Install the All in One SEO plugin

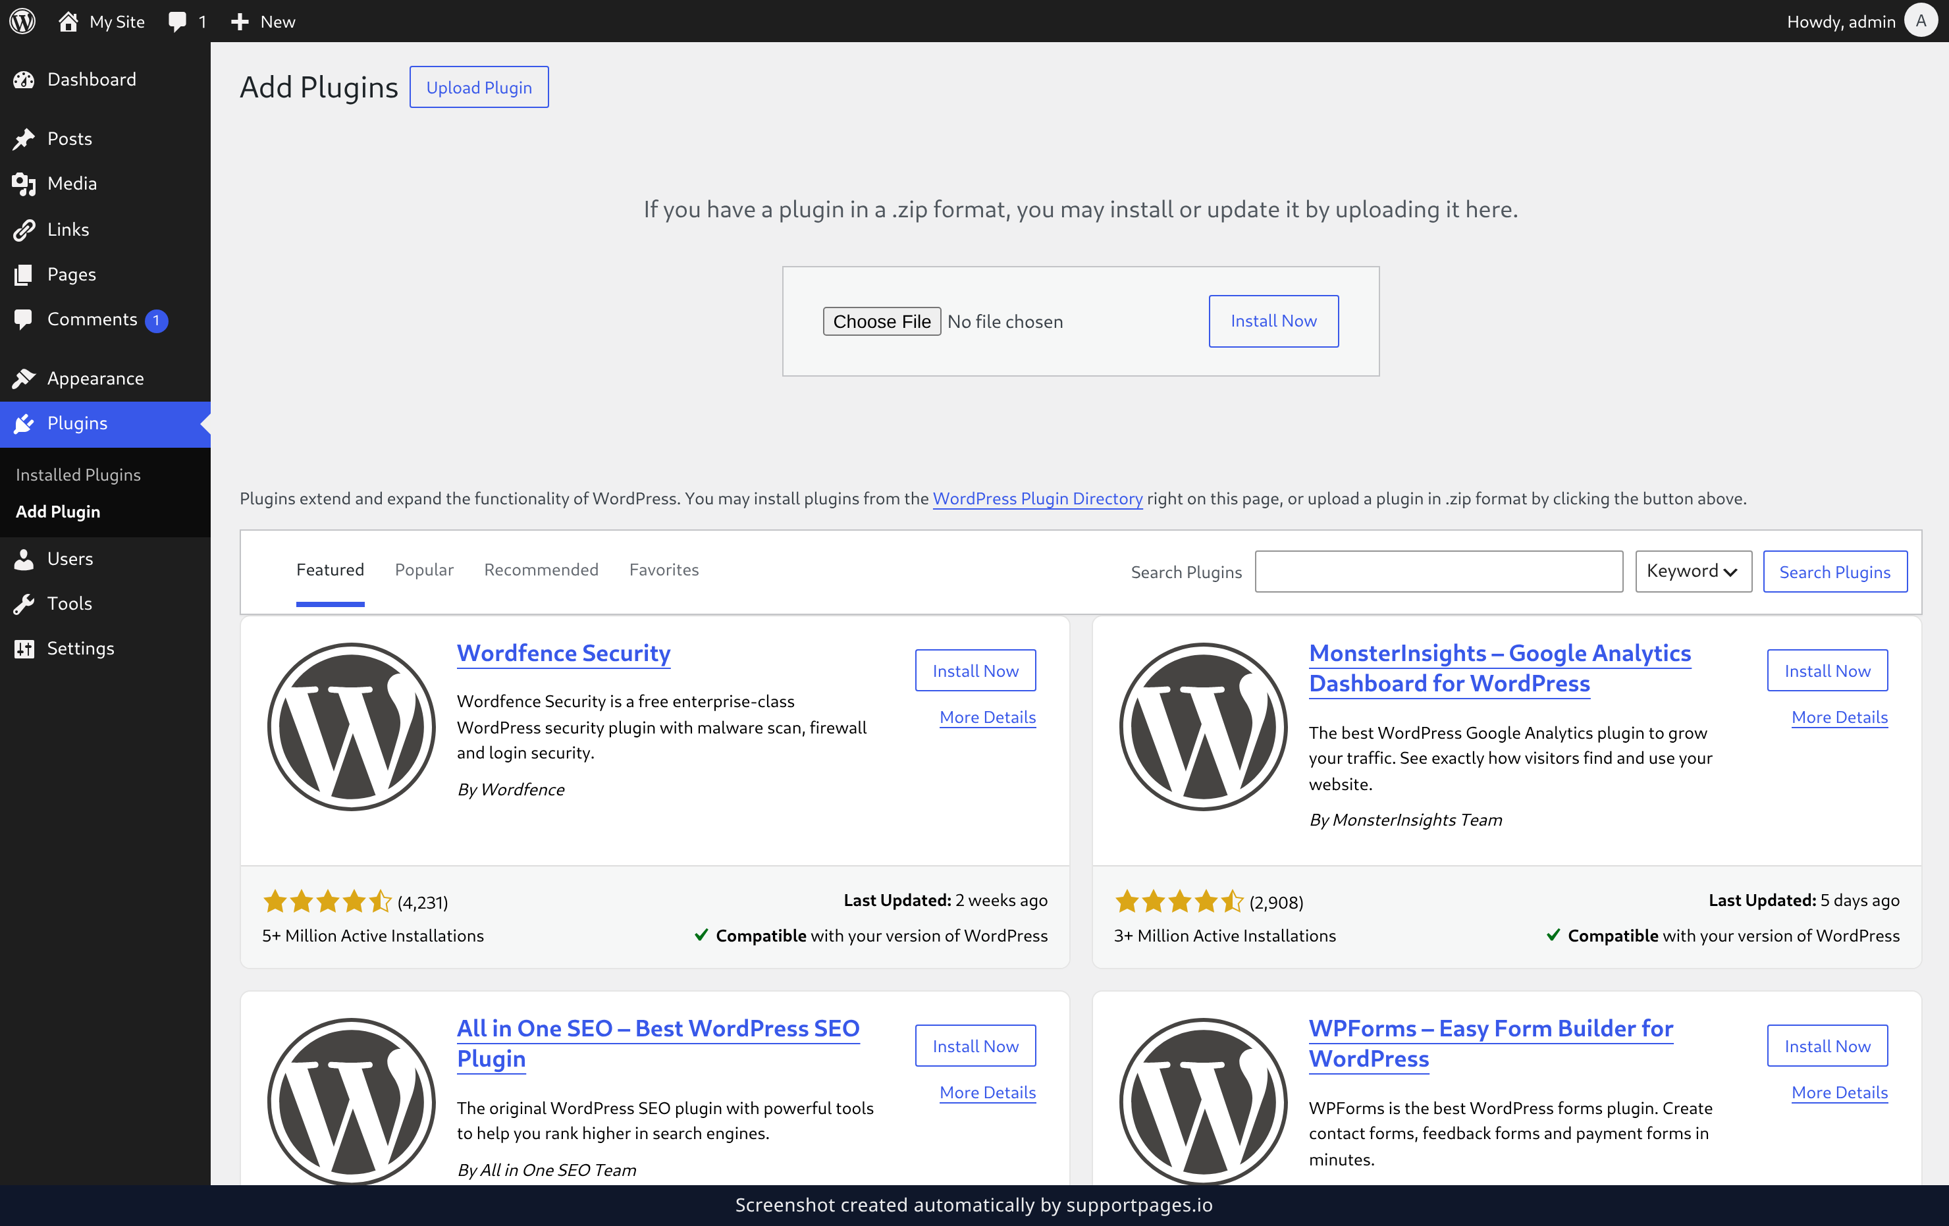coord(975,1046)
